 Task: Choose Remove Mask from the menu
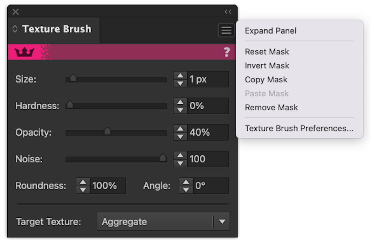[271, 107]
